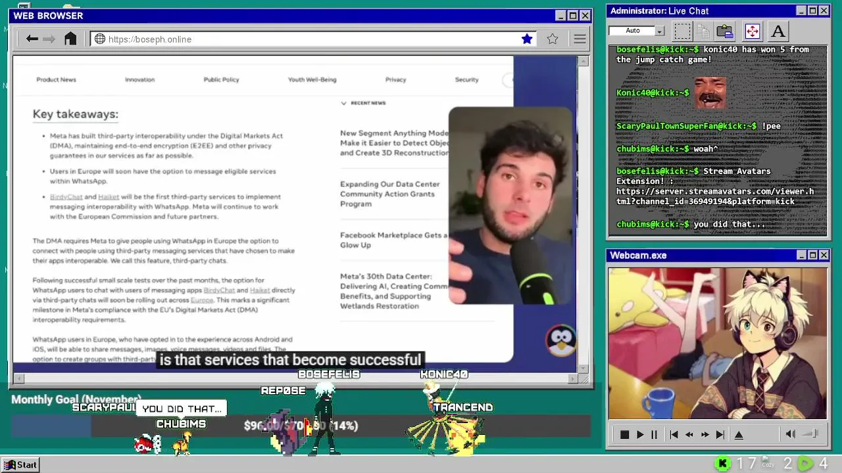
Task: Focus the boseph.online address bar
Action: tap(313, 39)
